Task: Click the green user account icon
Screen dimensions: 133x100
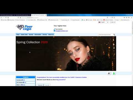Action: click(114, 73)
